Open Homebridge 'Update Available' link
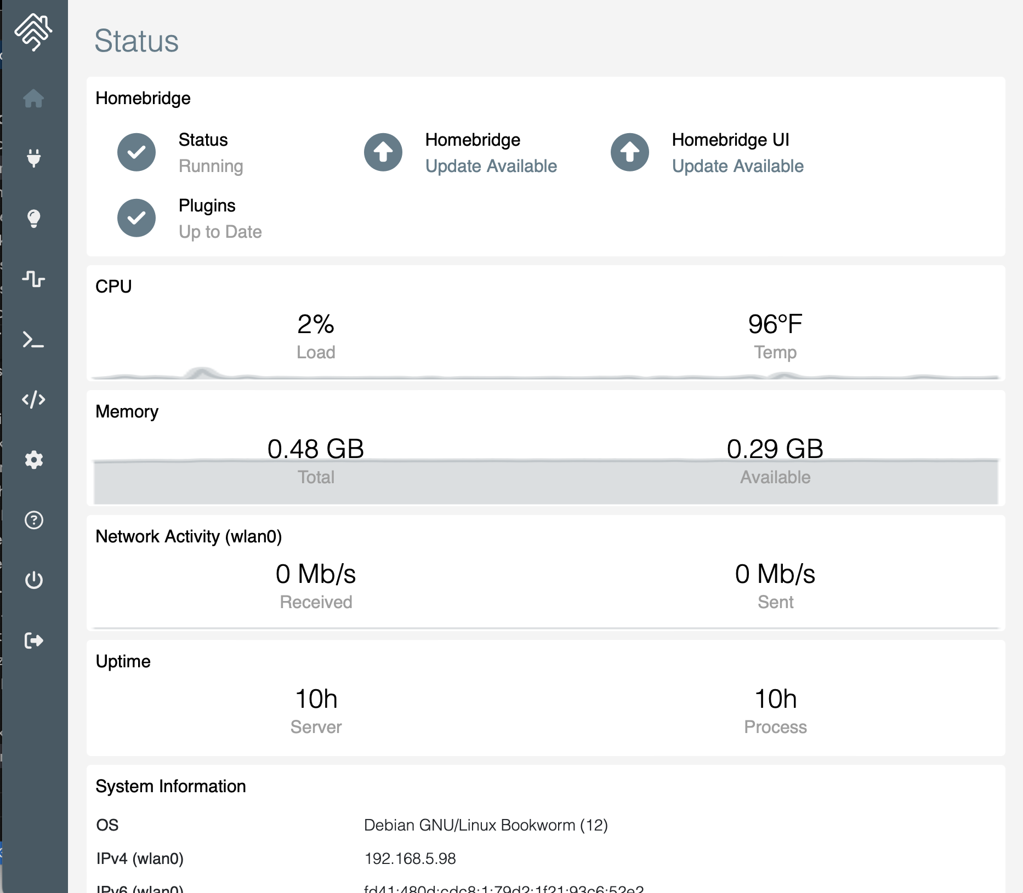The height and width of the screenshot is (893, 1023). pos(491,166)
